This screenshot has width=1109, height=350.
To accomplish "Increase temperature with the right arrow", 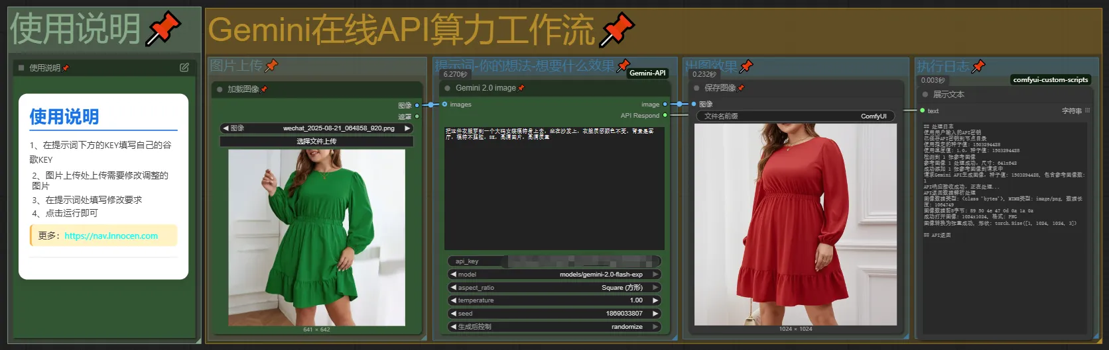I will click(655, 300).
